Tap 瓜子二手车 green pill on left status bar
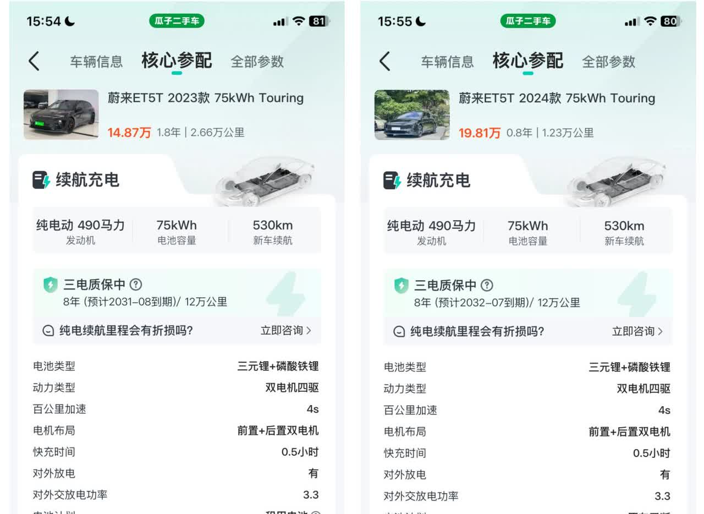This screenshot has height=514, width=704. 177,21
